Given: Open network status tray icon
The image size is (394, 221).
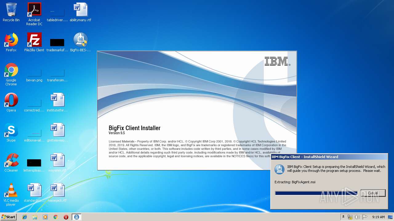Looking at the screenshot, I should coord(350,217).
